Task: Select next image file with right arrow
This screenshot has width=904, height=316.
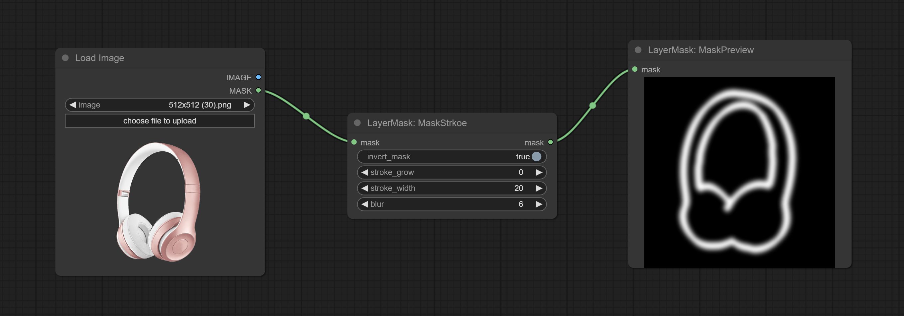Action: 247,105
